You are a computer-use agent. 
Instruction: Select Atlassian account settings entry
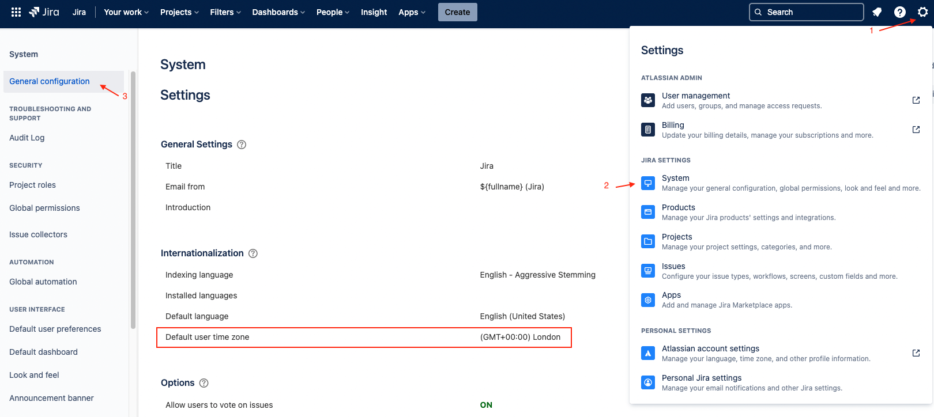[781, 353]
